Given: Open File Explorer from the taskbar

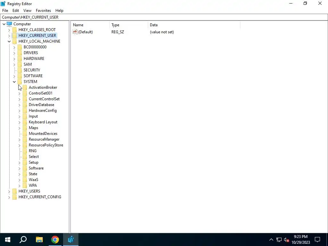Looking at the screenshot, I should 39,240.
